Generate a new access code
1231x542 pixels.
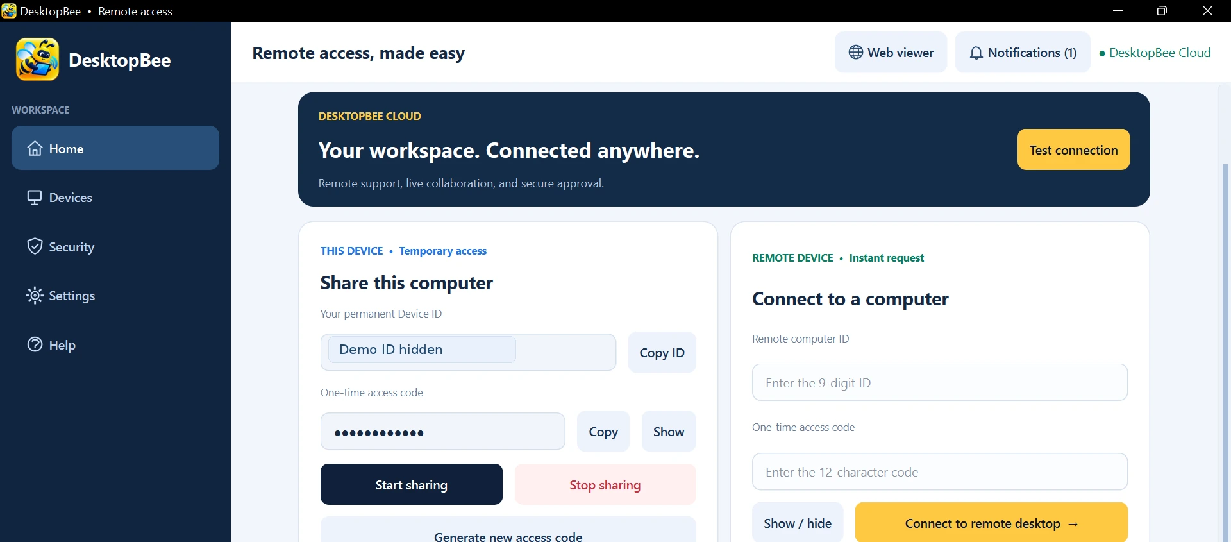tap(508, 530)
